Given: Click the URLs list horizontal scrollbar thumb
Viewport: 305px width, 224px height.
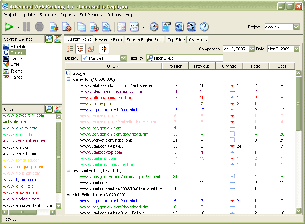Looking at the screenshot, I should pos(23,212).
